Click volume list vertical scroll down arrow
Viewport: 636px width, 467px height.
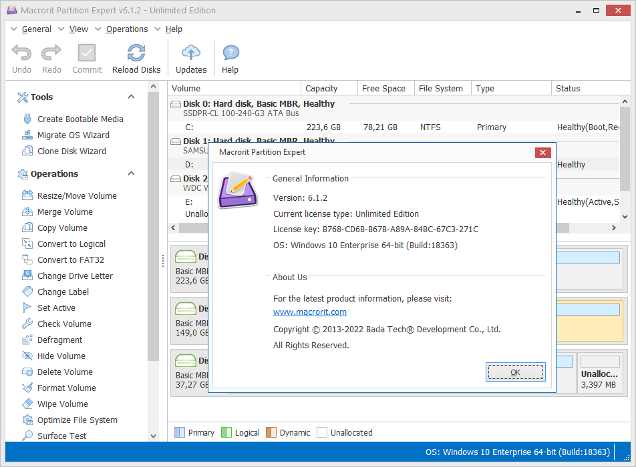625,217
